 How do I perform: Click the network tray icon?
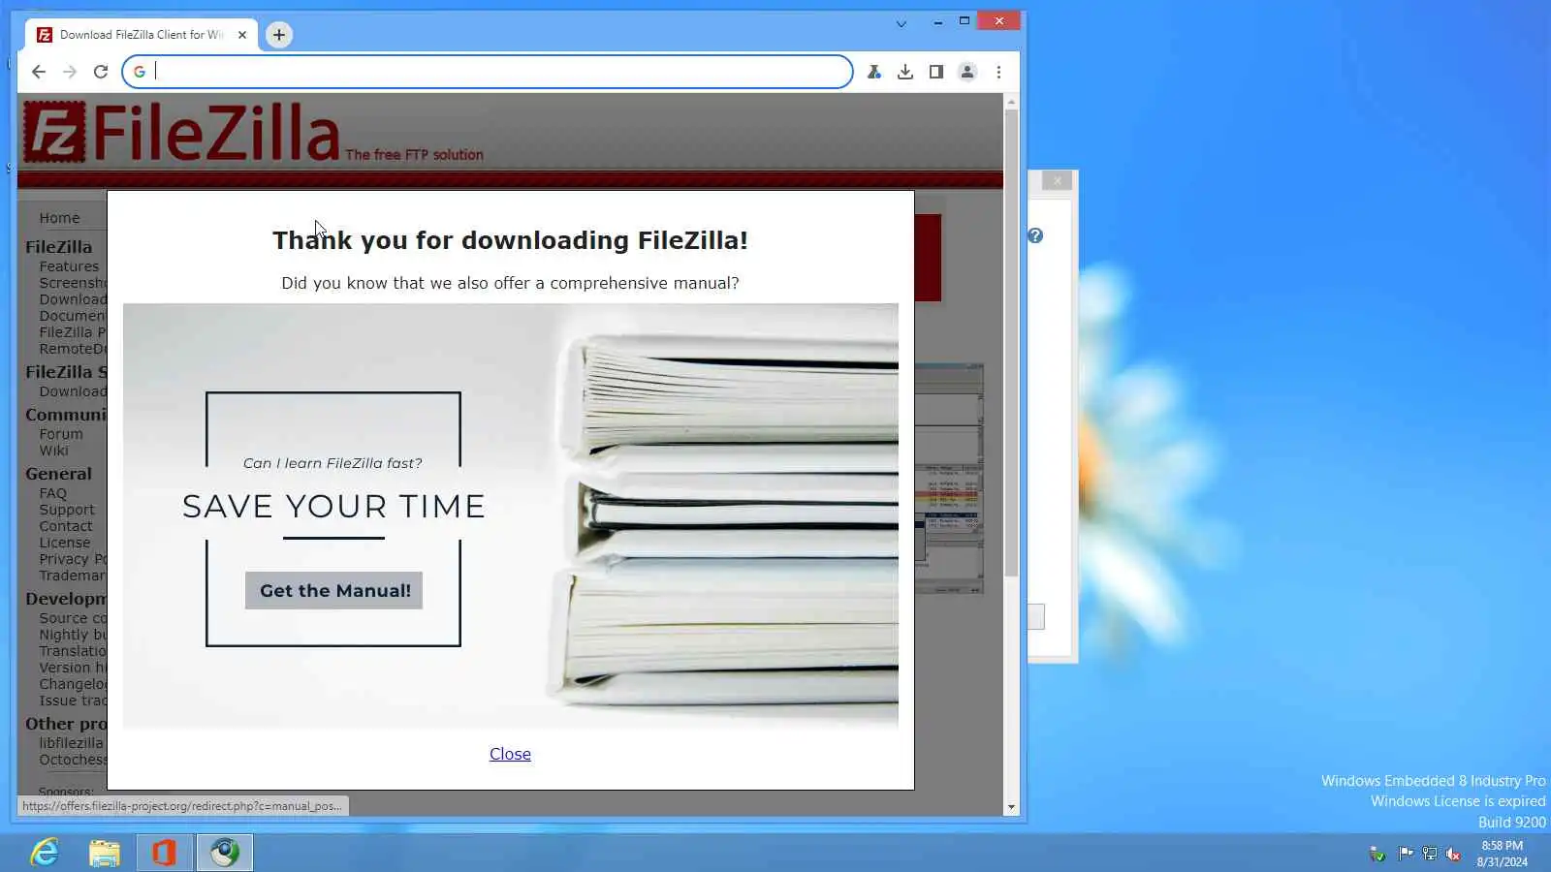coord(1430,854)
